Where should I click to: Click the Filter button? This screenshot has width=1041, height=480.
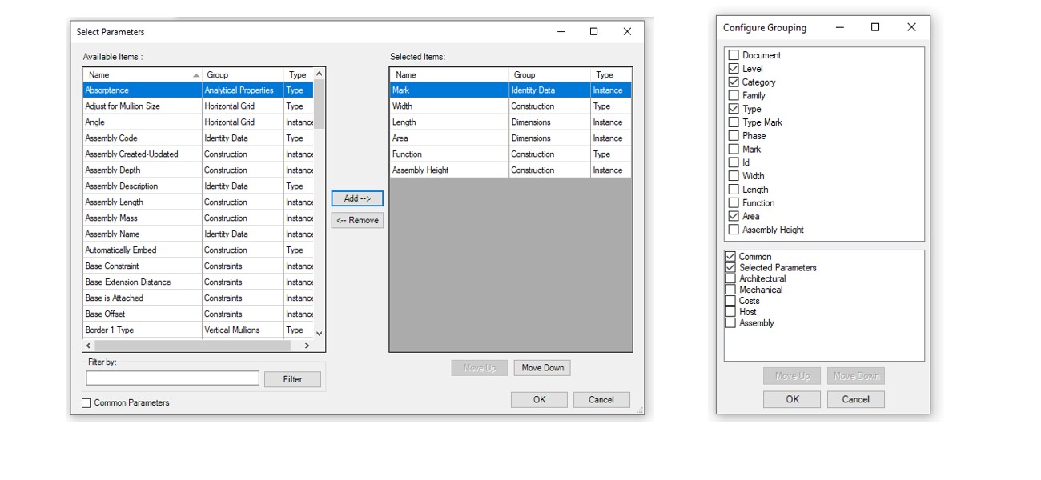(x=292, y=379)
